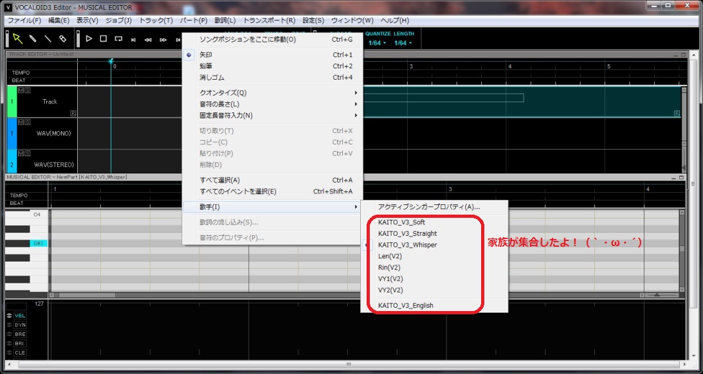Expand the クオンタイズ(Q) submenu
The width and height of the screenshot is (703, 374).
tap(271, 93)
